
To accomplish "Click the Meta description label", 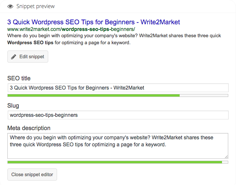I will point(29,128).
